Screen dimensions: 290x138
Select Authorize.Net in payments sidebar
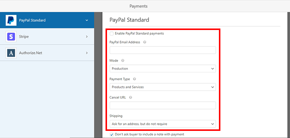(x=47, y=53)
